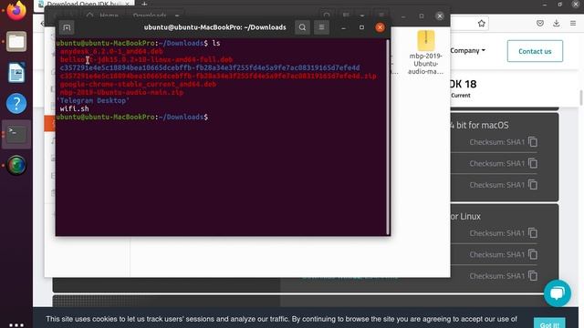Open the Firefox Pocket icon
The width and height of the screenshot is (584, 328).
point(540,24)
